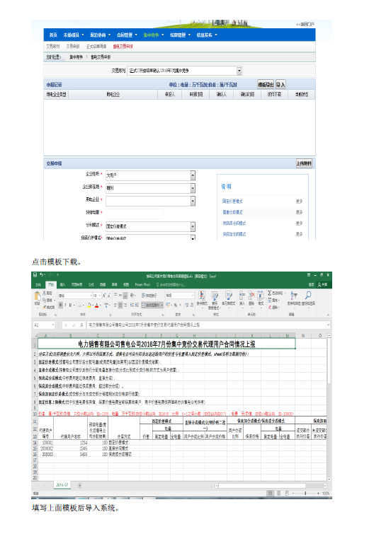Open the third form dropdown (empty value)
Screen dimensions: 369x536
coord(193,201)
